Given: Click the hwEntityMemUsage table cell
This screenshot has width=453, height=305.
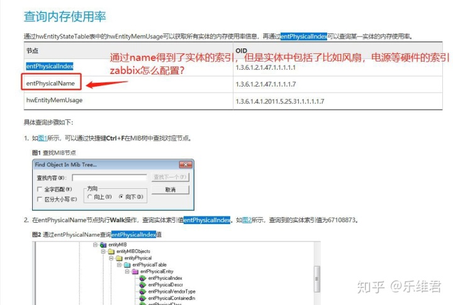Looking at the screenshot, I should [x=54, y=100].
